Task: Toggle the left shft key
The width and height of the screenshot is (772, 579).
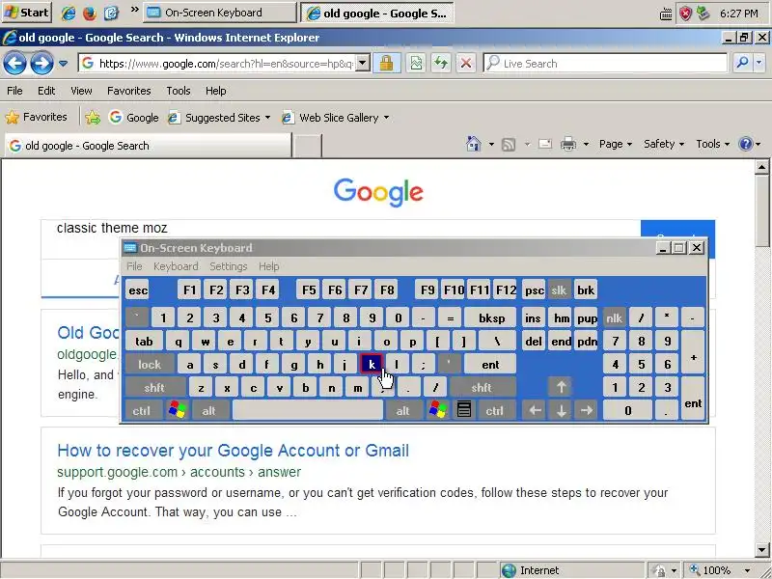Action: (x=154, y=388)
